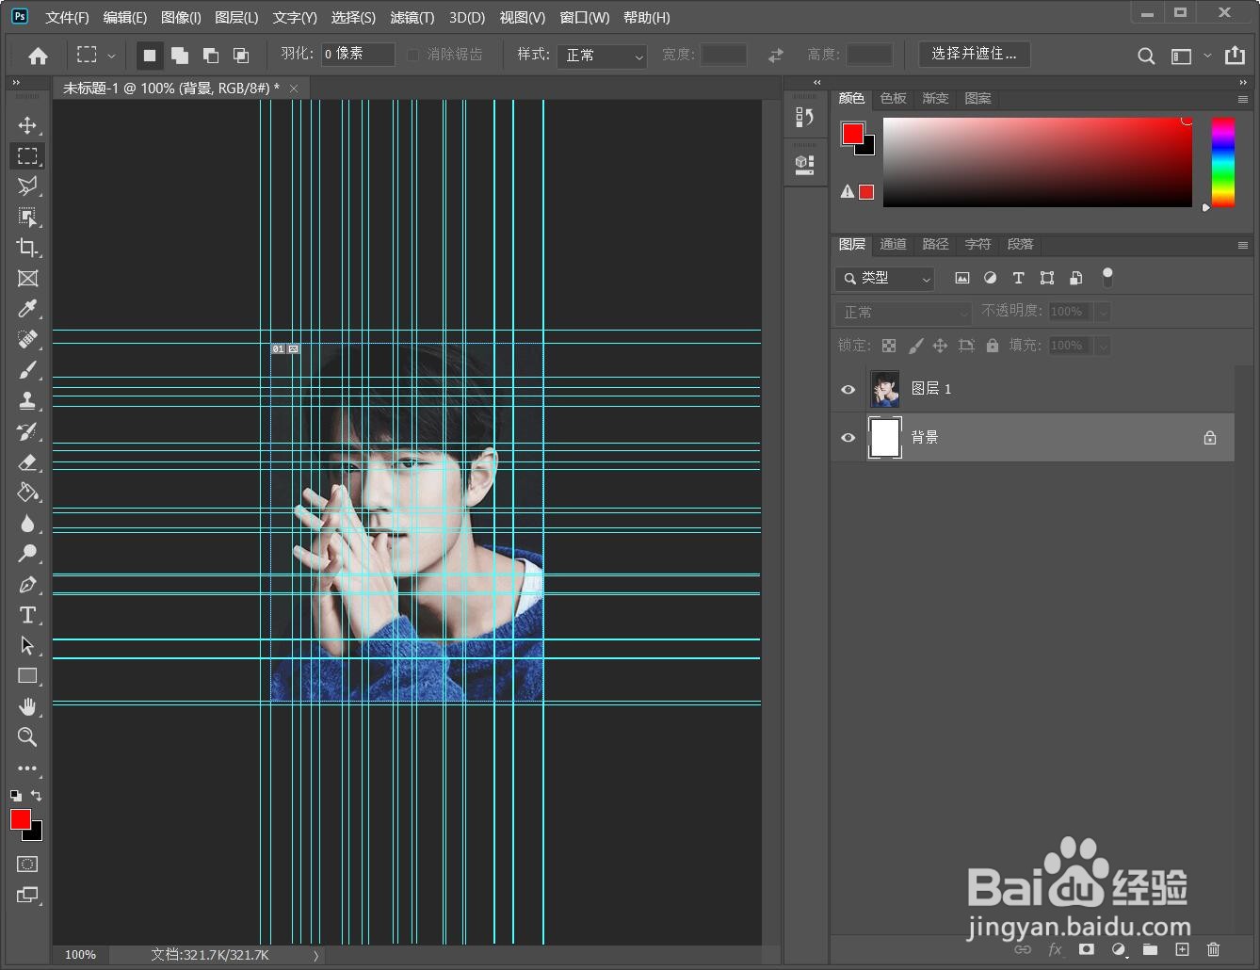The height and width of the screenshot is (970, 1260).
Task: Select the Clone Stamp tool
Action: (27, 400)
